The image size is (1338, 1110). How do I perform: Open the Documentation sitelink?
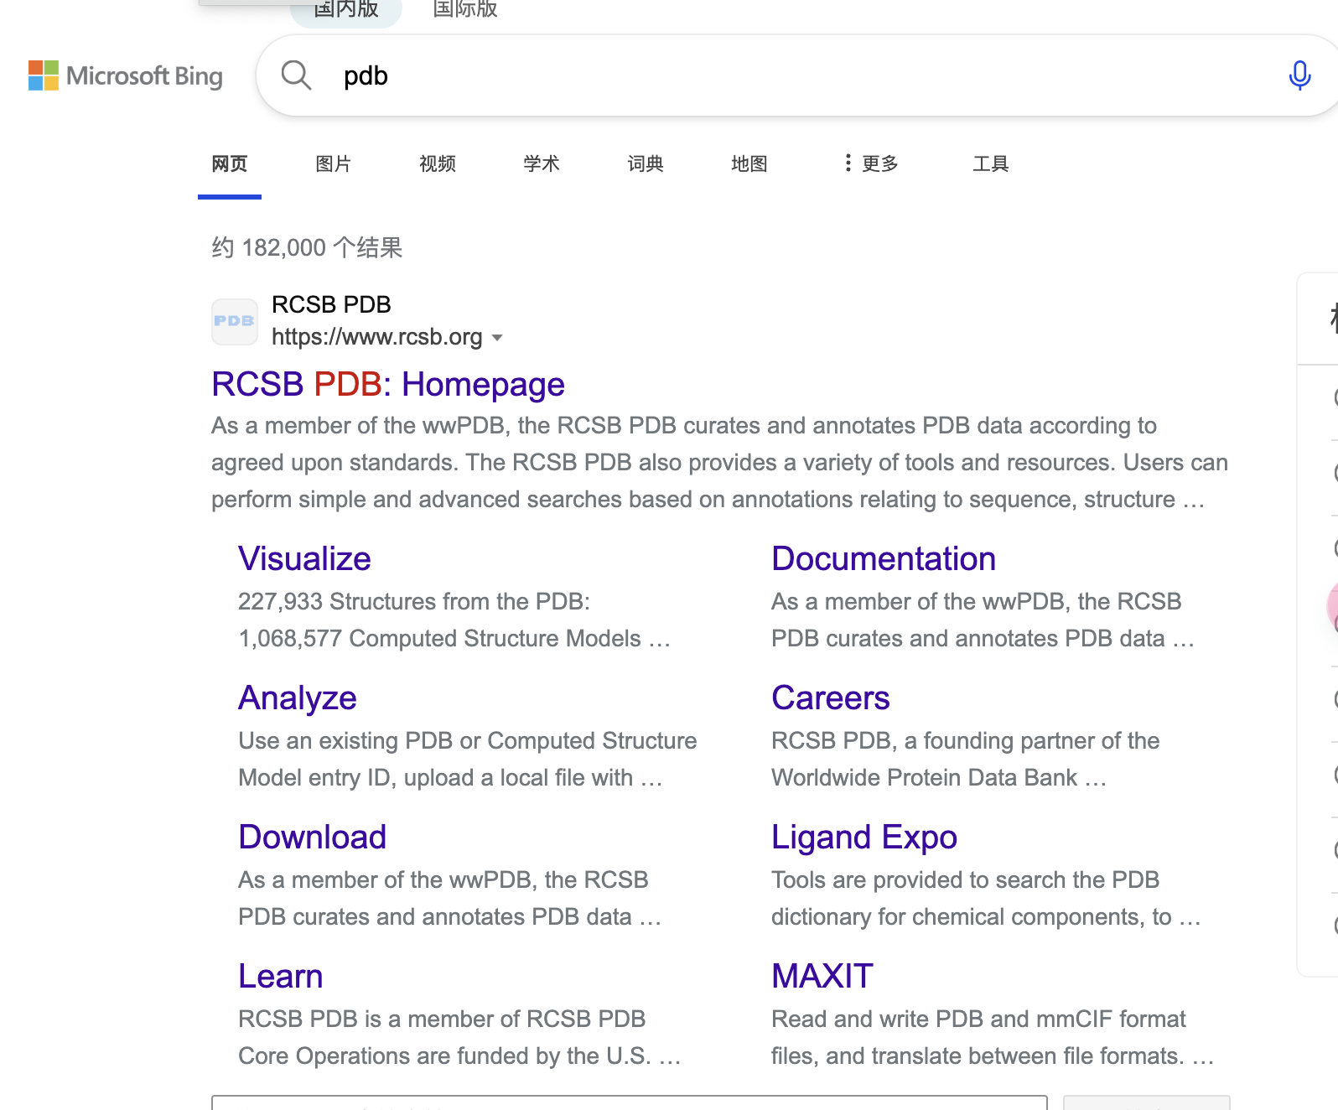coord(883,558)
